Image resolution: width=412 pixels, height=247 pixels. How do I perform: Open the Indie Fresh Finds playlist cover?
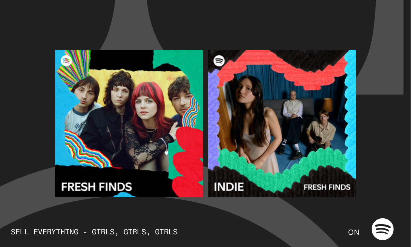click(282, 123)
